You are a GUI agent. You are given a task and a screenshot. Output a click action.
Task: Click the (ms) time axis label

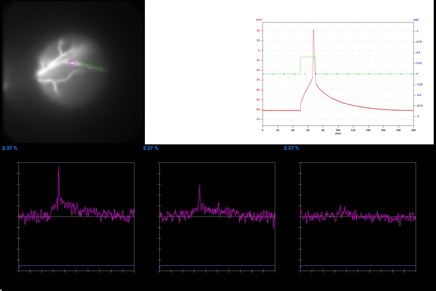pos(338,134)
